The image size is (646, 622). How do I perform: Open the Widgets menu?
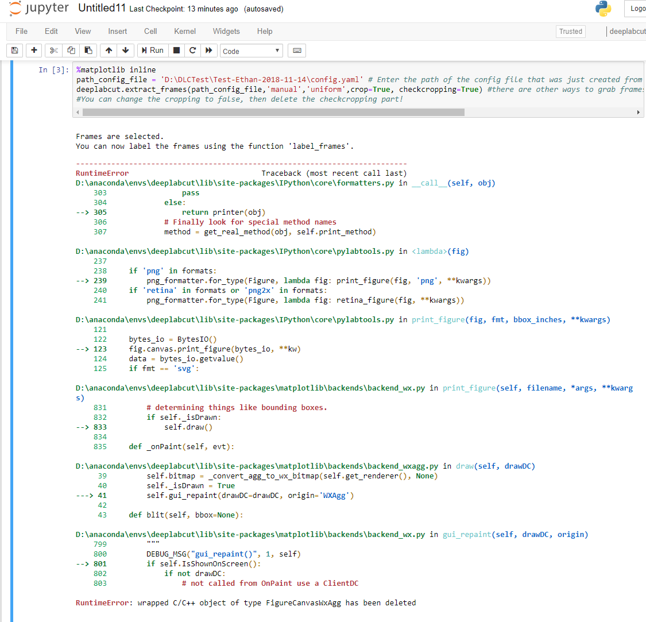coord(226,32)
